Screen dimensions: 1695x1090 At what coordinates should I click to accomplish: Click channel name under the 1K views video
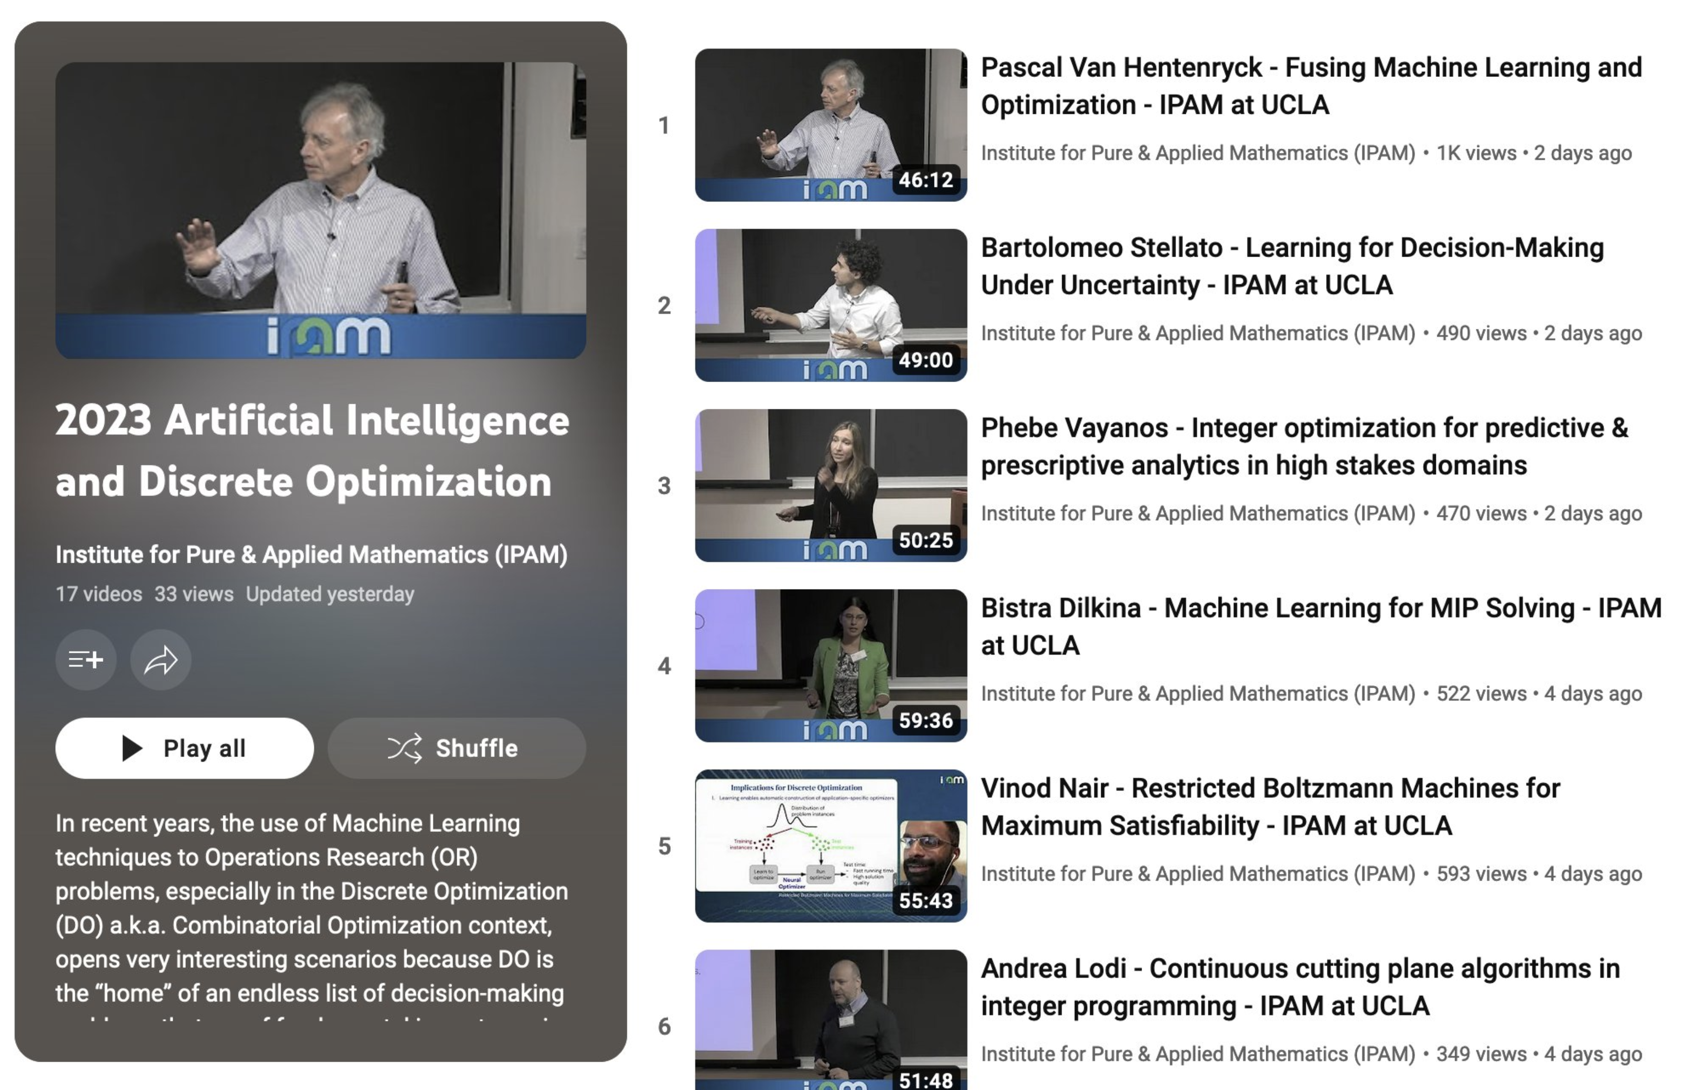pyautogui.click(x=1198, y=153)
